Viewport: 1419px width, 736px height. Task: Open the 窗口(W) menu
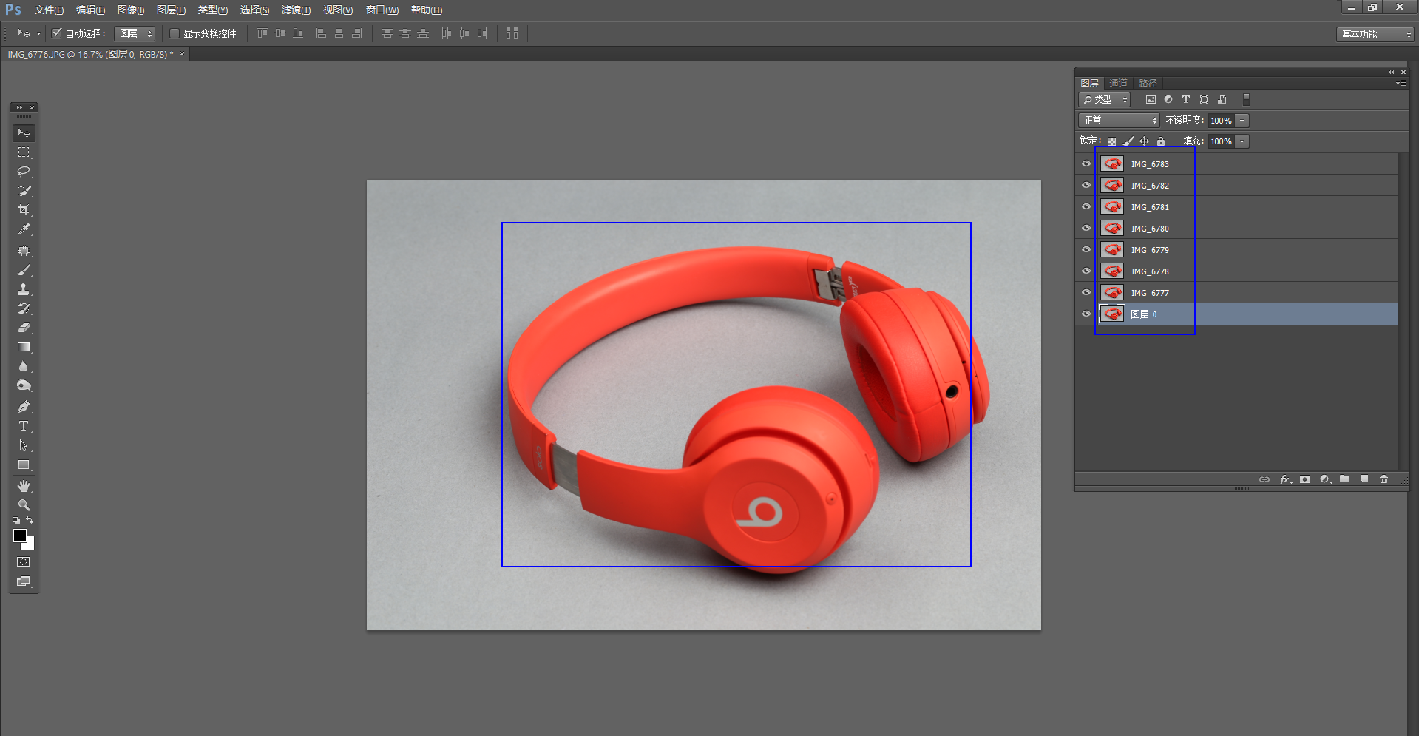coord(382,10)
